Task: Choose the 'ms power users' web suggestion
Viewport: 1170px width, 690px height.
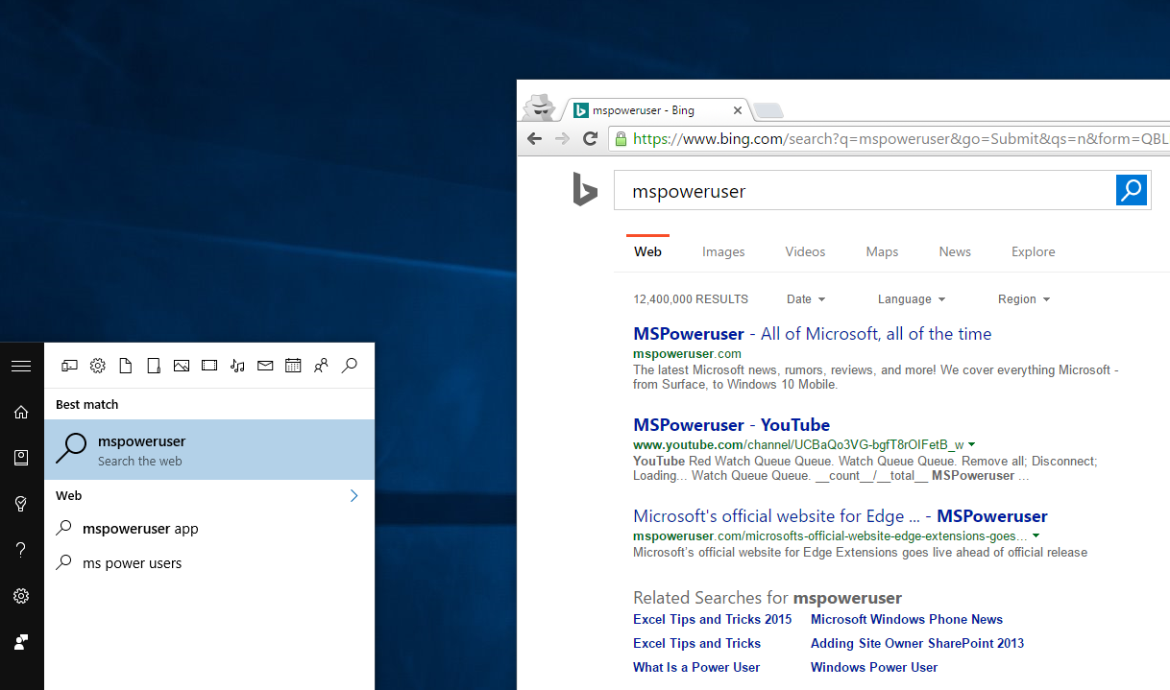Action: click(x=209, y=563)
